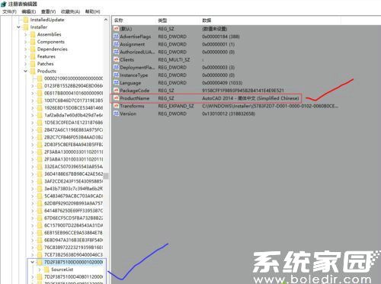Click the Features folder icon
The height and width of the screenshot is (284, 381).
tap(33, 56)
